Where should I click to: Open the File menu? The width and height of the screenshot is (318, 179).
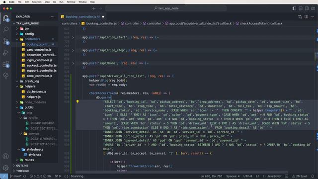[x=19, y=2]
